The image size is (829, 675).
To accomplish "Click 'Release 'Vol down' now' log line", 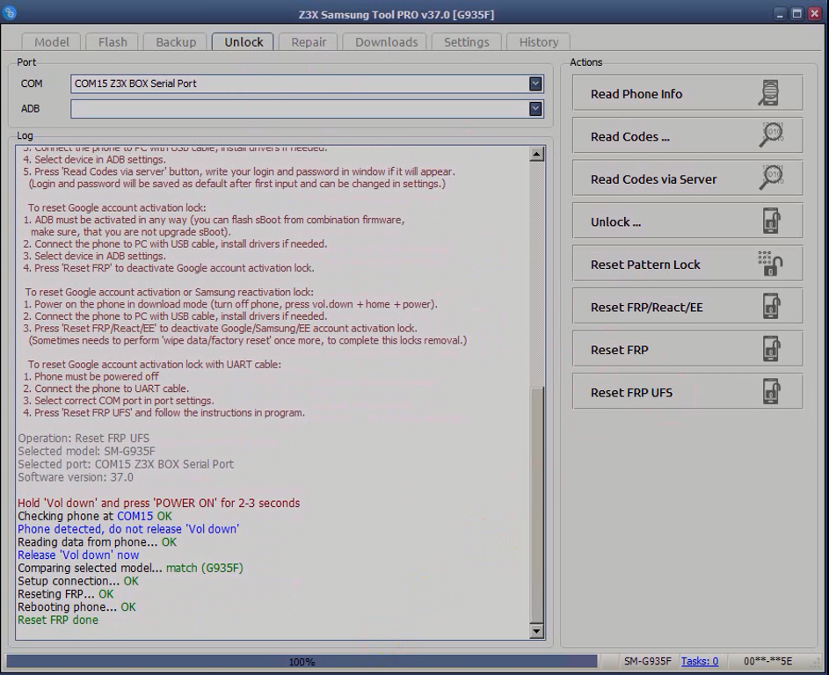I will coord(78,555).
